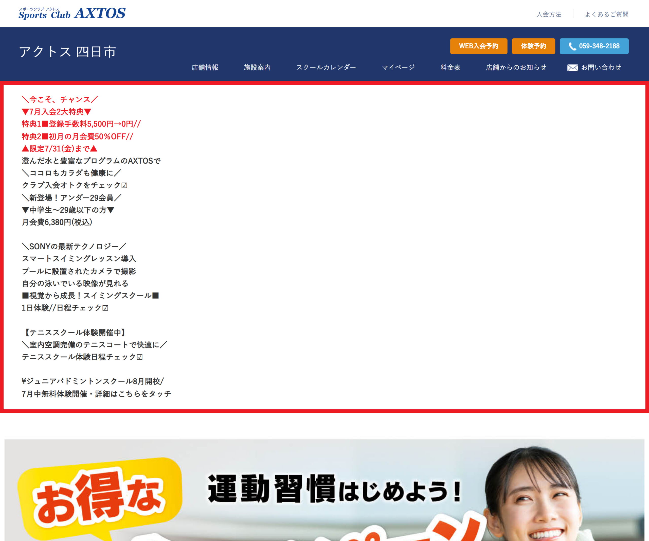Click 7月中無料体験開催・詳細はこちらをタッチ text
The image size is (649, 541).
(96, 394)
